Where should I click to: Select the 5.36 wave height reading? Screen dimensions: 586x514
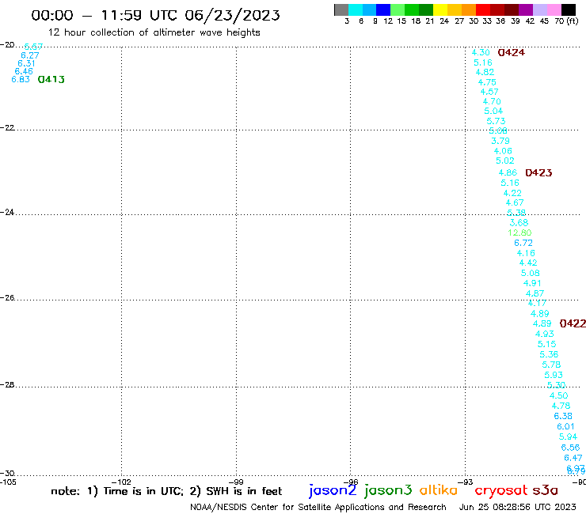click(549, 354)
